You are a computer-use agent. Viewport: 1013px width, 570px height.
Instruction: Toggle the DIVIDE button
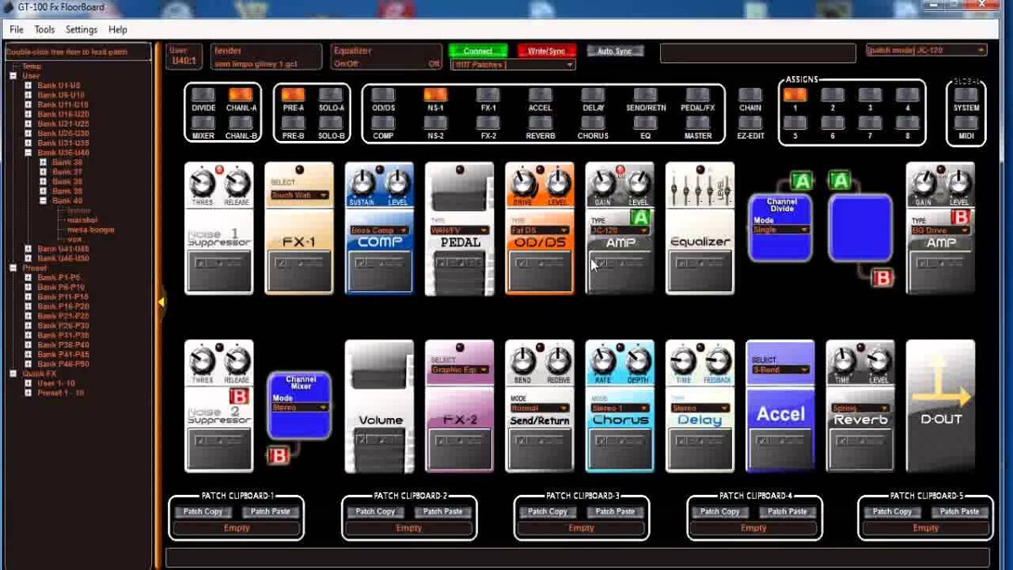pos(203,95)
